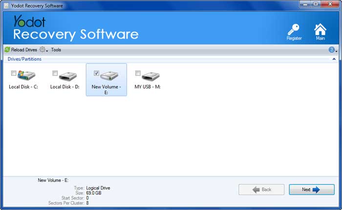Click the Next button
Viewport: 342px width, 210px height.
pyautogui.click(x=312, y=190)
